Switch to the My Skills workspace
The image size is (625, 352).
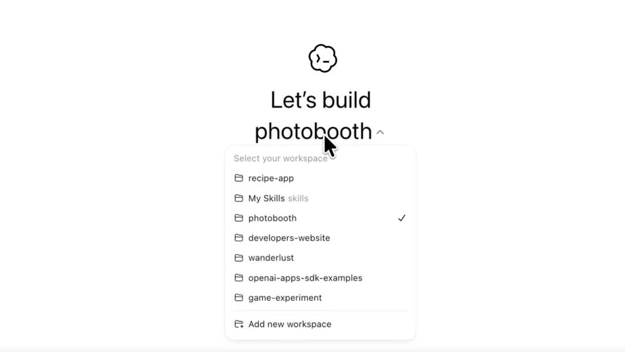coord(320,198)
